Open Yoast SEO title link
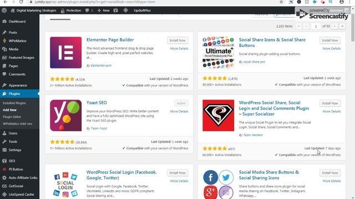 coord(97,102)
